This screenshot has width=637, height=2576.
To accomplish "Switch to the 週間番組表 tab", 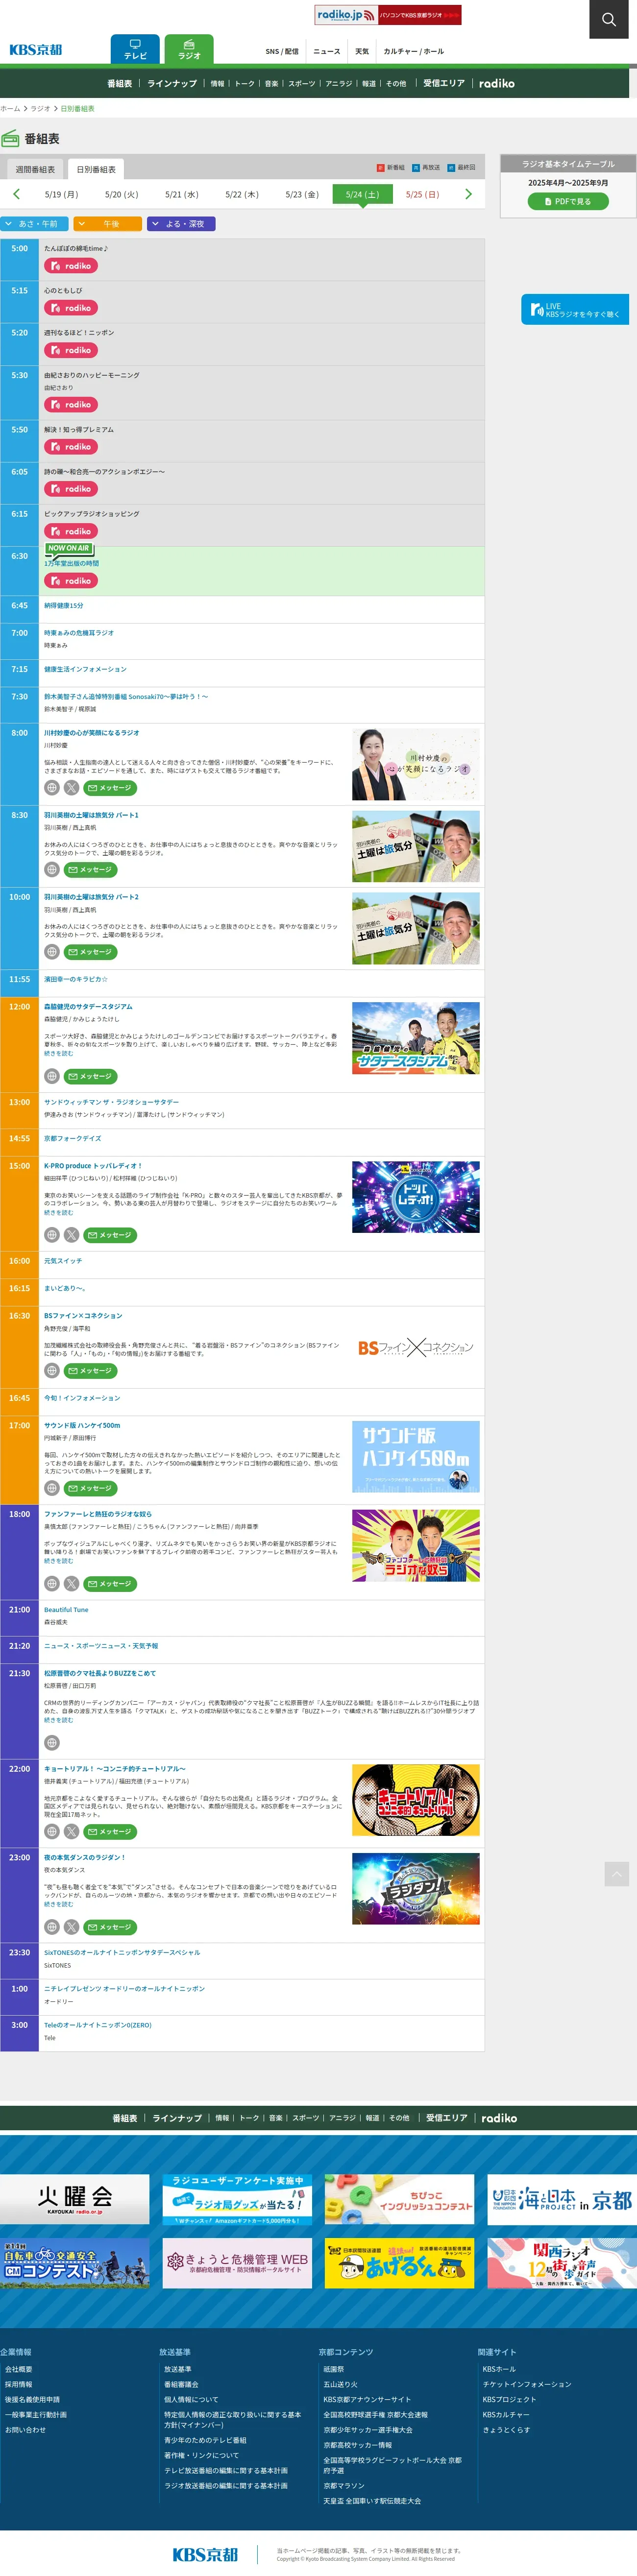I will tap(35, 169).
